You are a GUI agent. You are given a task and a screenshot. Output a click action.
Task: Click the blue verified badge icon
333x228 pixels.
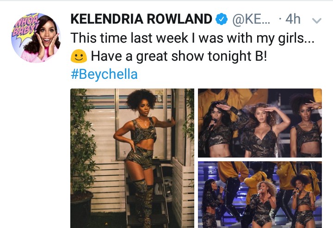pos(222,19)
